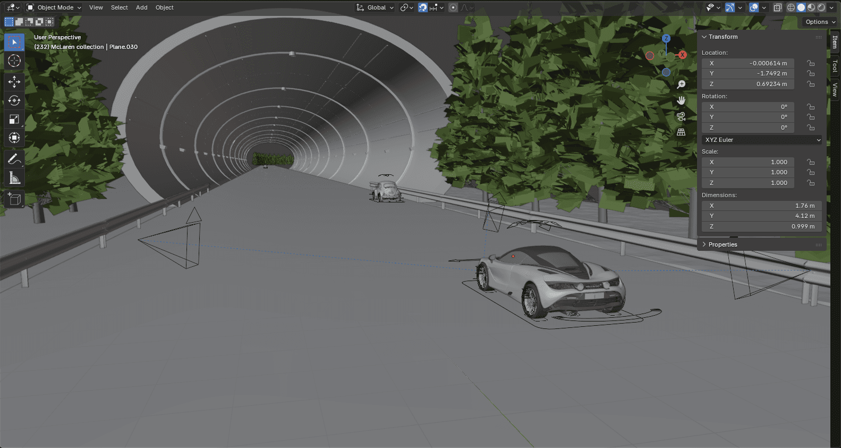Expand the Properties panel section
This screenshot has height=448, width=841.
[x=723, y=244]
